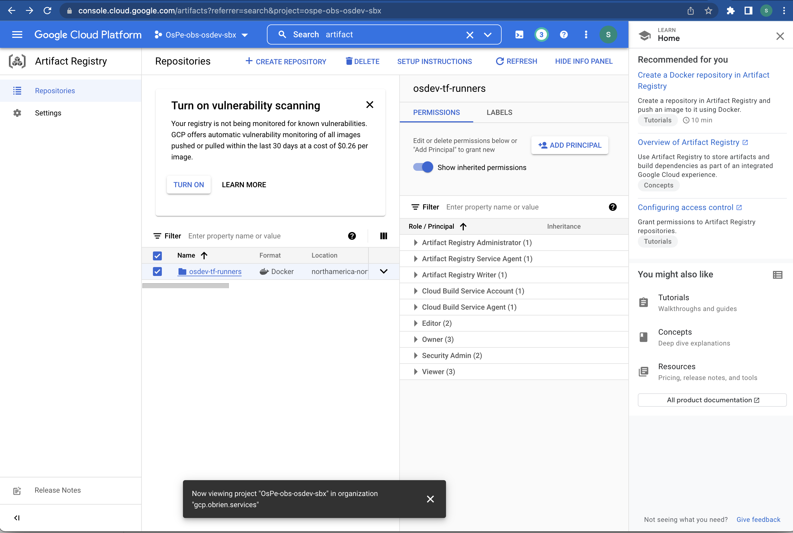
Task: Click the column display options icon
Action: [x=384, y=236]
